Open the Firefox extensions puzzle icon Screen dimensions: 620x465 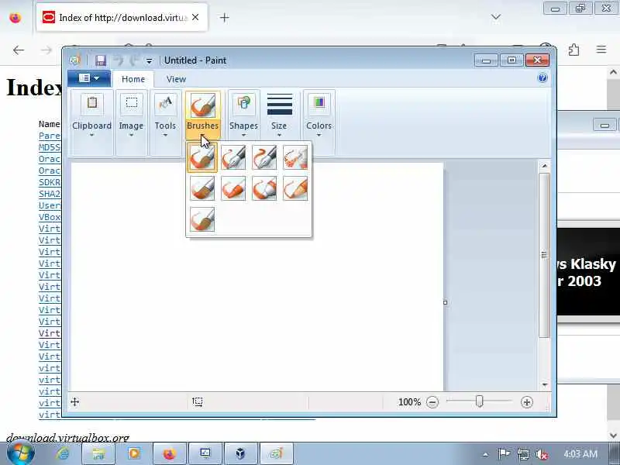(573, 50)
